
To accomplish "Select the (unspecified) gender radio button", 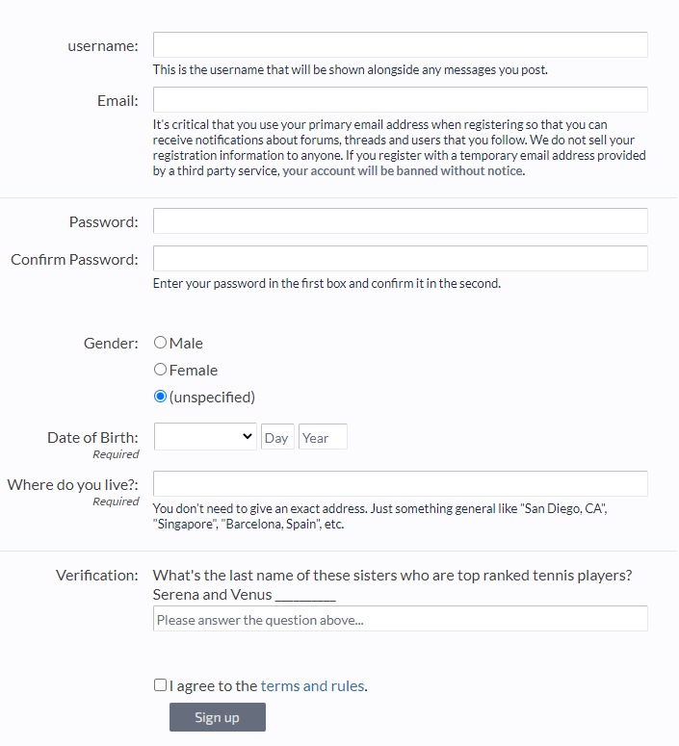I will click(161, 397).
